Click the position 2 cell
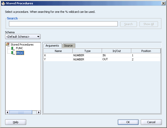 pyautogui.click(x=146, y=59)
